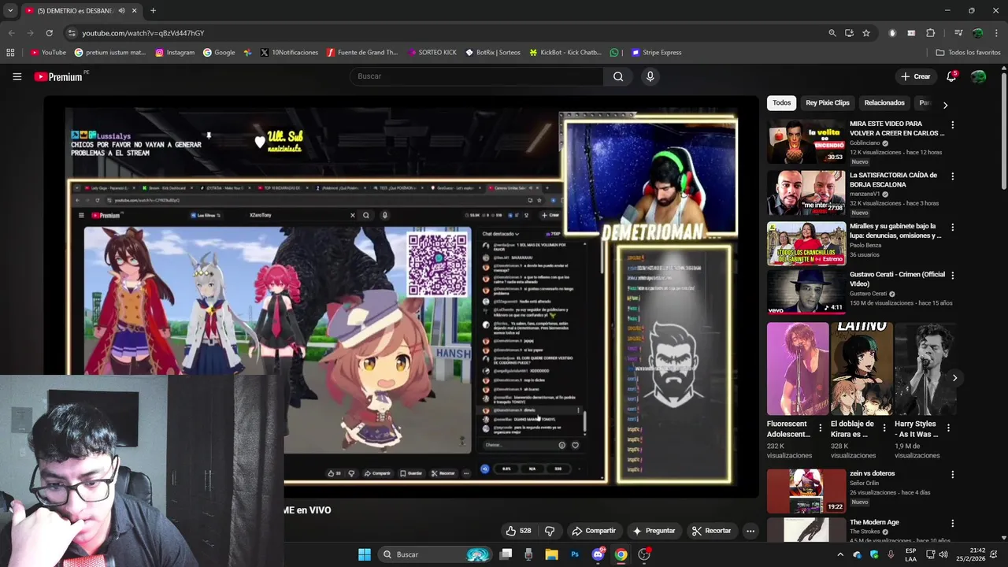Open options for zein vs doteros video
This screenshot has width=1008, height=567.
952,475
